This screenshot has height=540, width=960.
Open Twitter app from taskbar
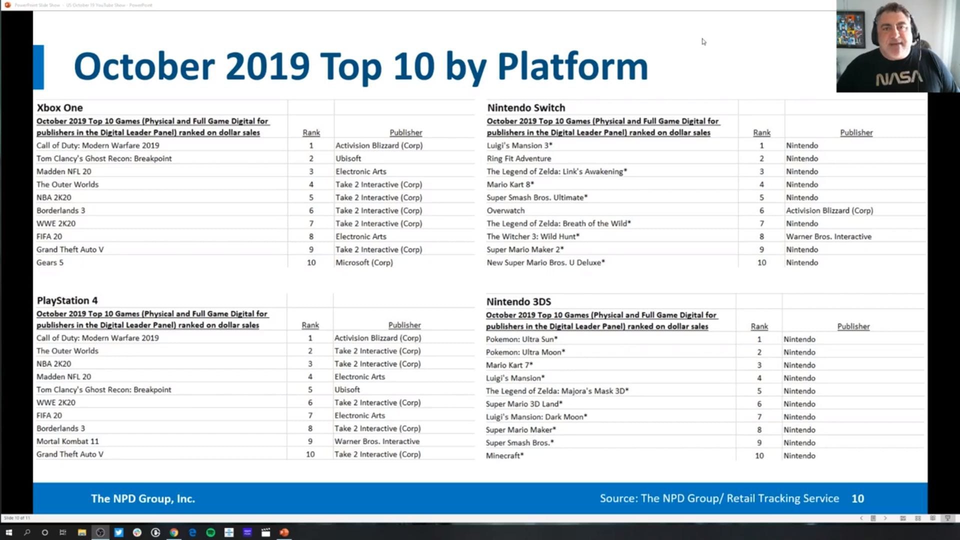pos(118,532)
